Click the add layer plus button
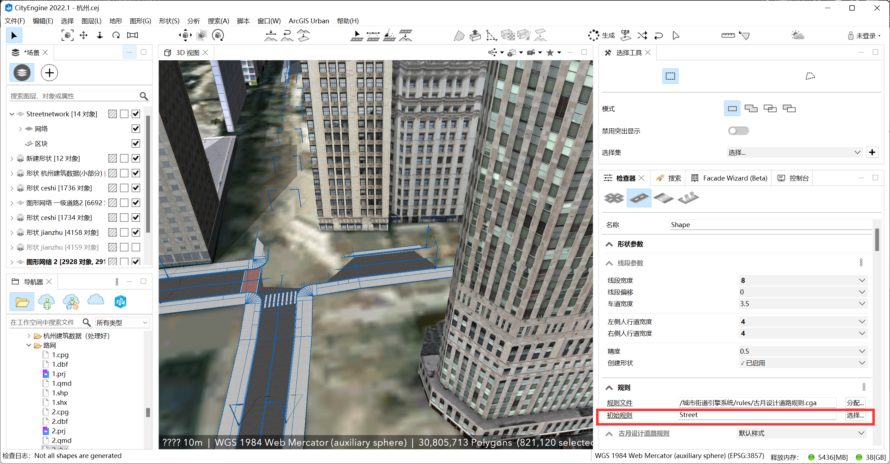 (49, 73)
